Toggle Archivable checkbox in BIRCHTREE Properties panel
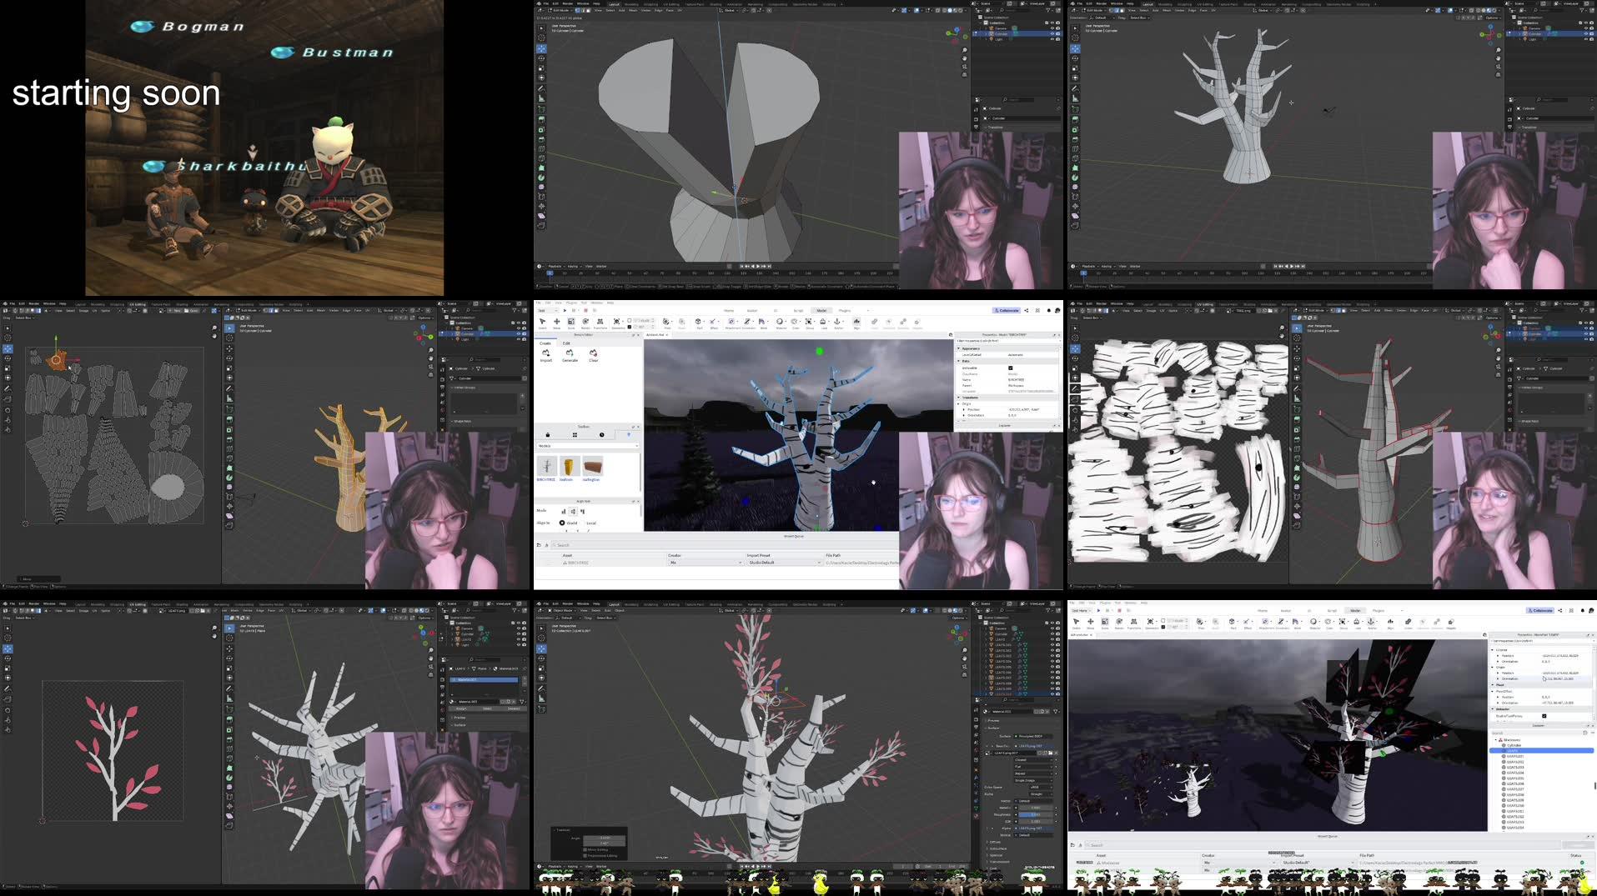Image resolution: width=1597 pixels, height=896 pixels. (x=1010, y=368)
